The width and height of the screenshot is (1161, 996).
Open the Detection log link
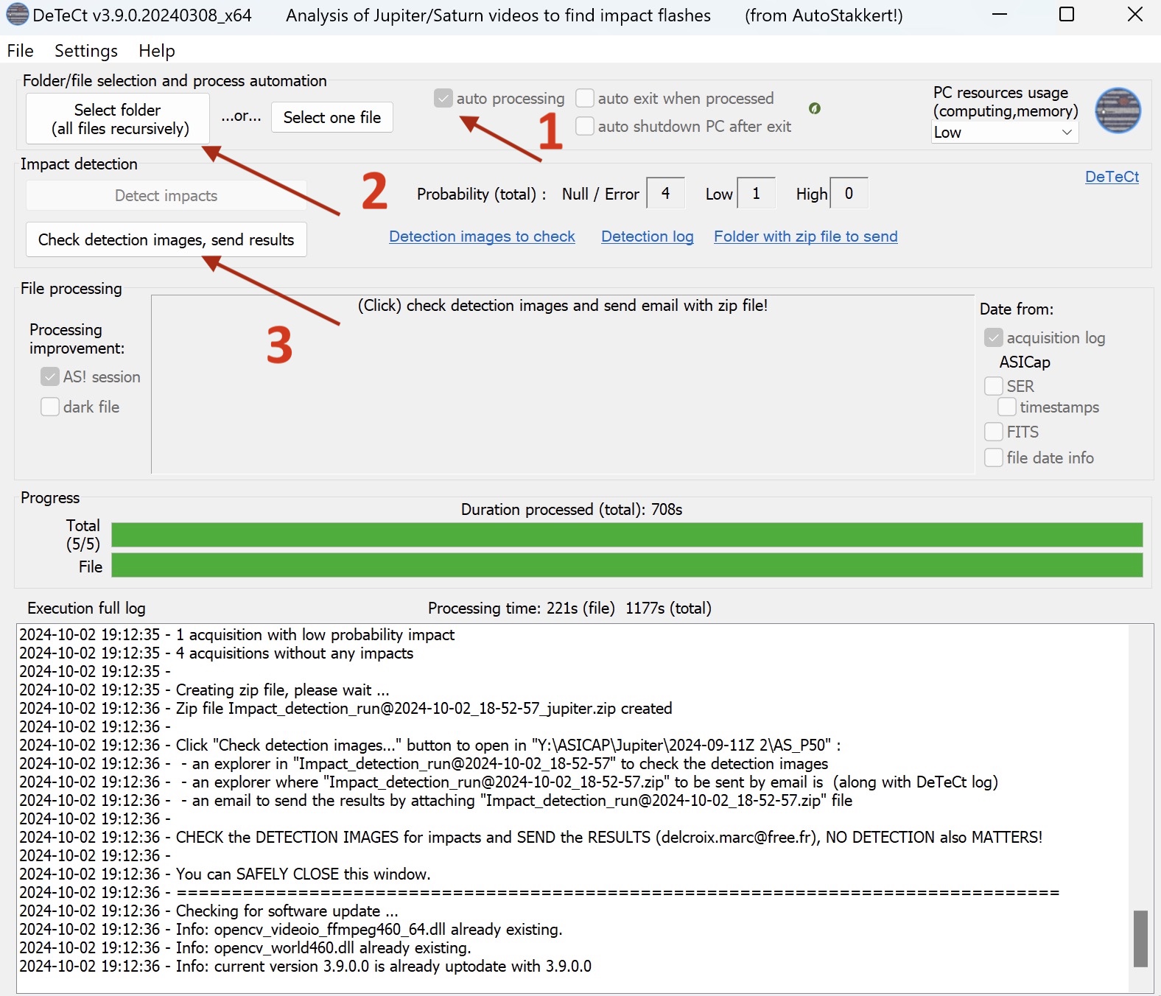click(647, 236)
